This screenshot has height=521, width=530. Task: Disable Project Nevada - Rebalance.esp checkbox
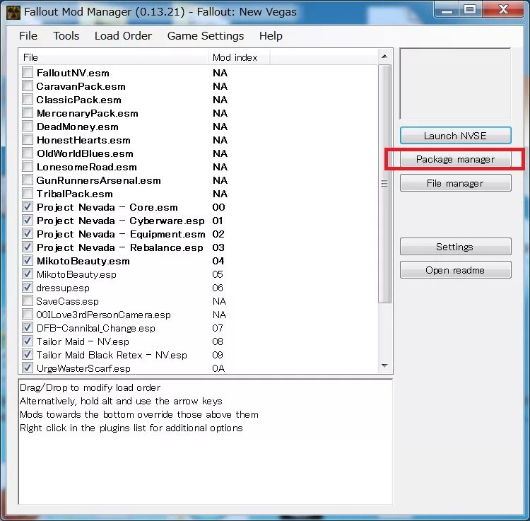point(28,247)
